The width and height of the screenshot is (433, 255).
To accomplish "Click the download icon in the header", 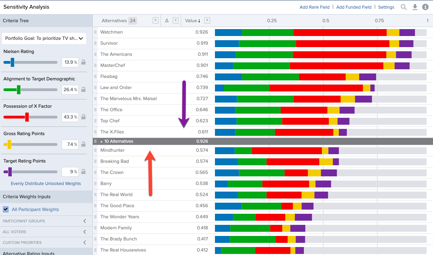I will click(x=415, y=7).
